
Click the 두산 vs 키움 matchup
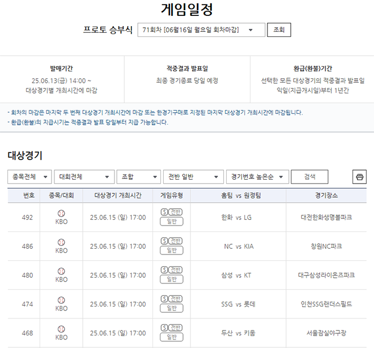coord(238,333)
